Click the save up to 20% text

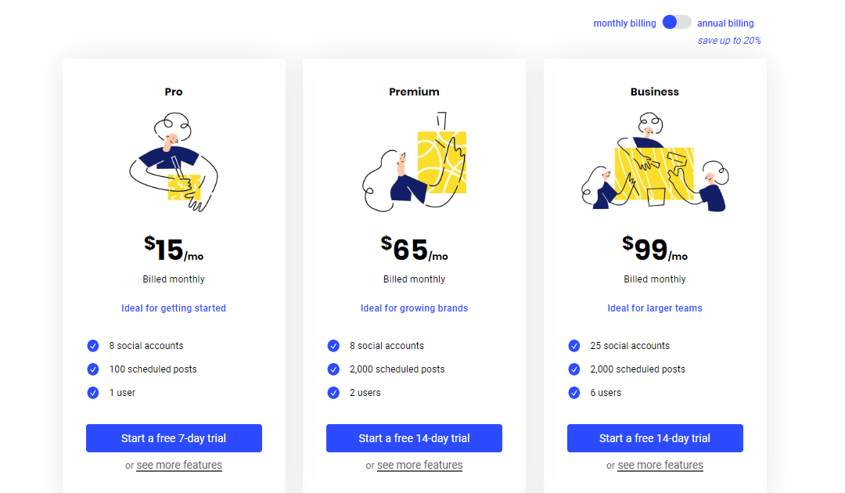729,41
